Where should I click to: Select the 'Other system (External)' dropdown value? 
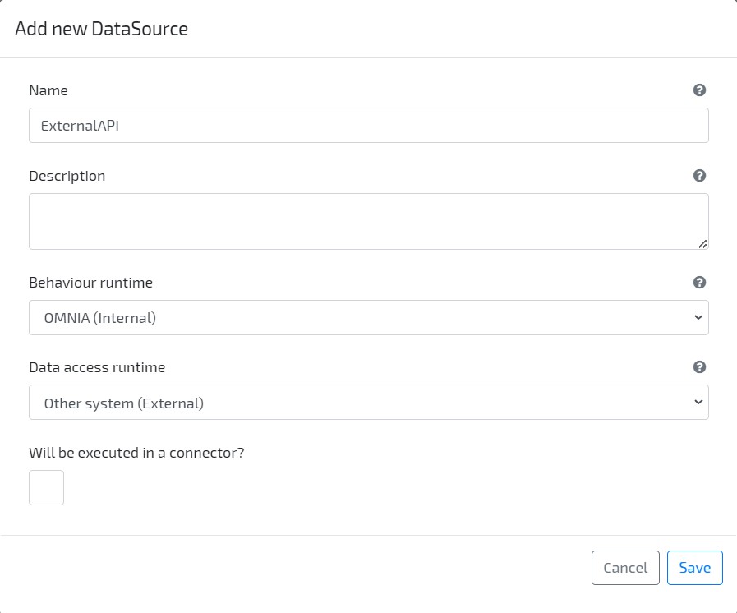tap(124, 403)
